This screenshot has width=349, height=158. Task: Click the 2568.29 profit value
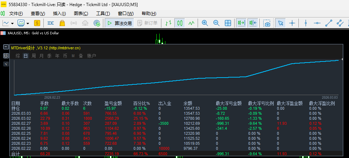112,119
